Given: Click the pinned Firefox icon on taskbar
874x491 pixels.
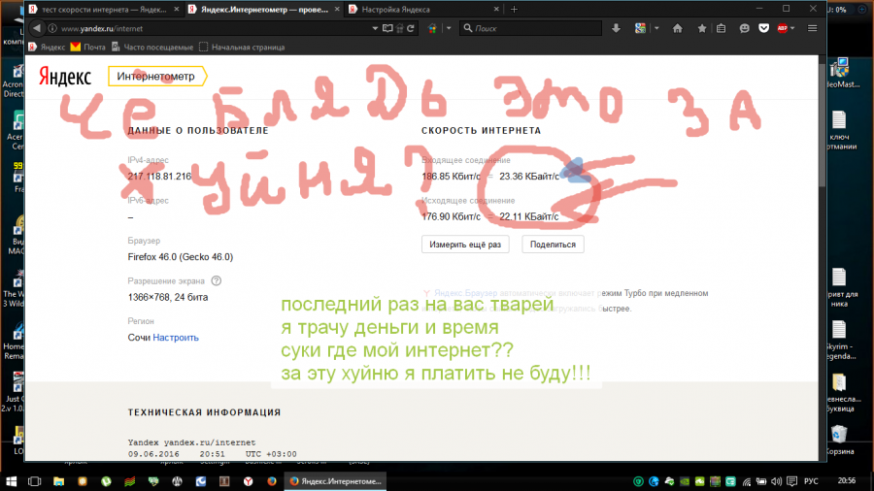Looking at the screenshot, I should (272, 481).
